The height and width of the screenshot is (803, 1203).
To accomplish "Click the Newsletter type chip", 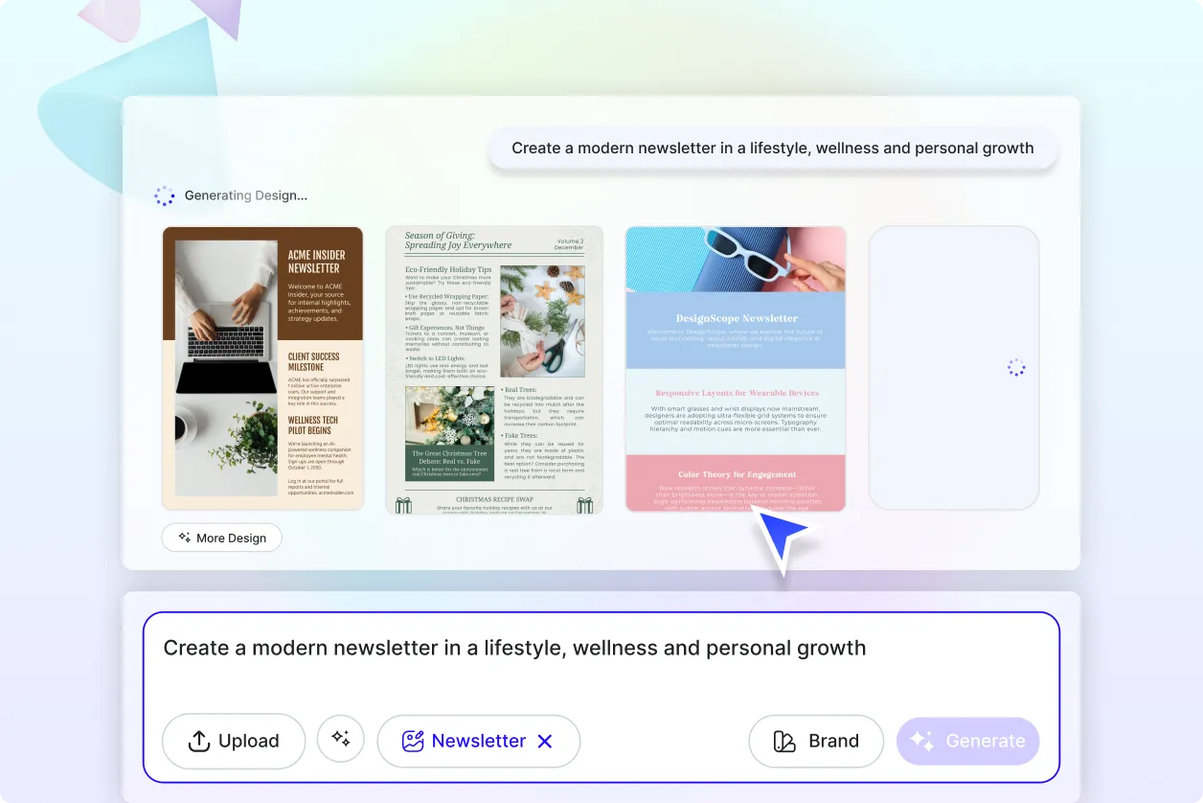I will [479, 741].
